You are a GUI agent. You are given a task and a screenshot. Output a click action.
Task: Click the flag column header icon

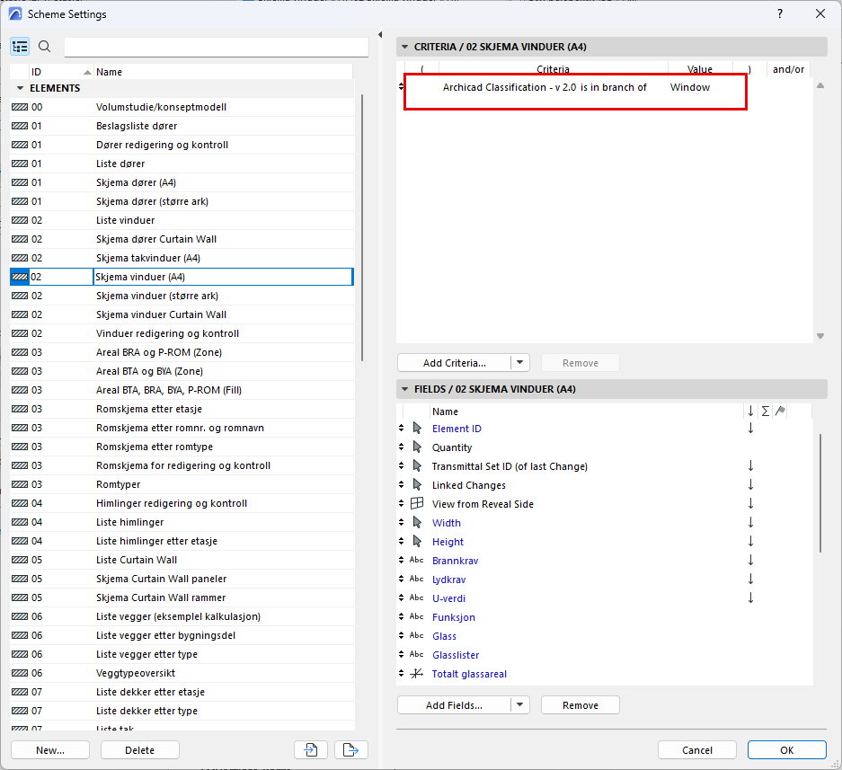click(x=780, y=411)
